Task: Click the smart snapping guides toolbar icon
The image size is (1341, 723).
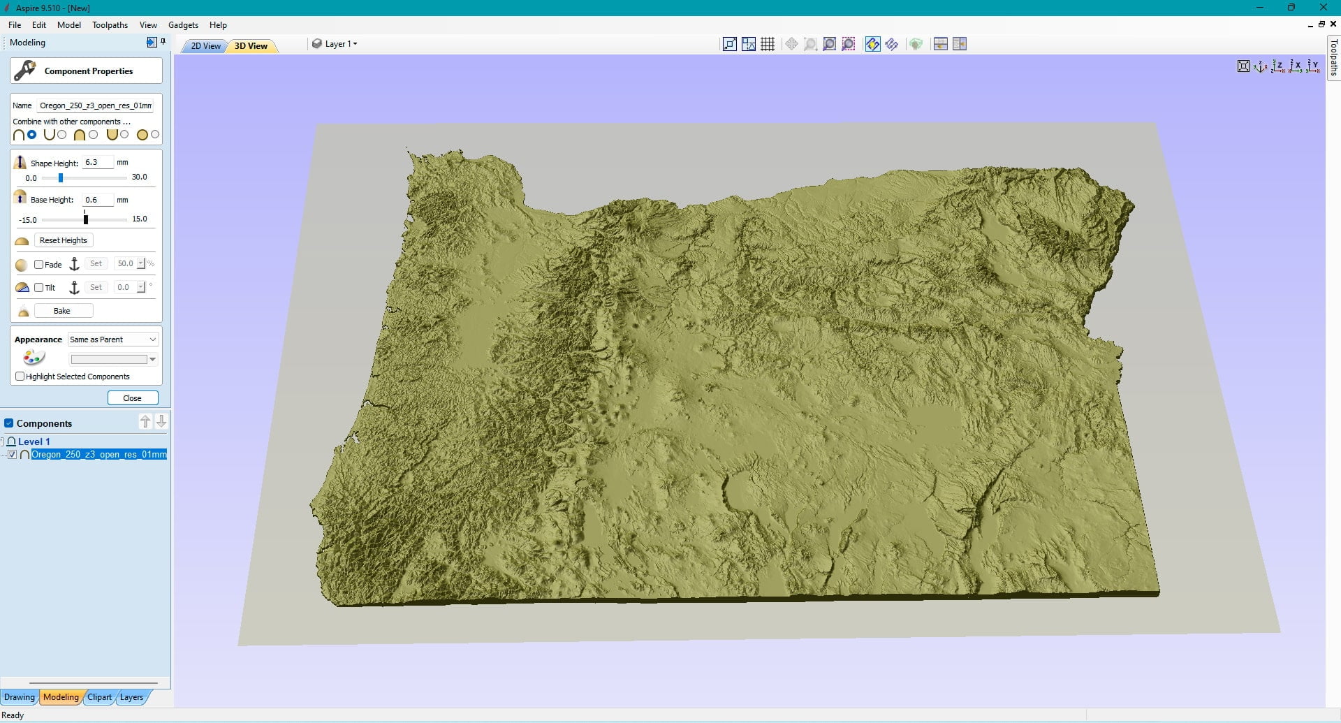Action: click(749, 44)
